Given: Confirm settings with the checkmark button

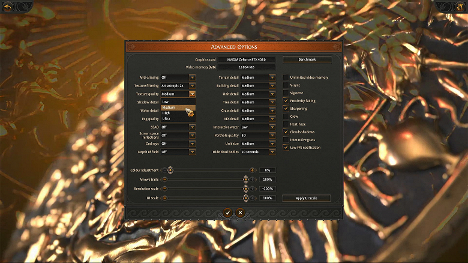Looking at the screenshot, I should 227,213.
